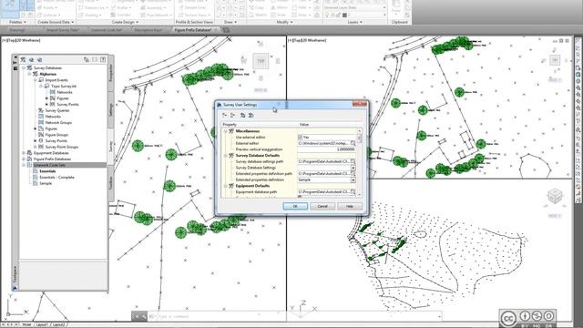
Task: Click the fourth toolbar icon in Survey User Settings
Action: 251,116
